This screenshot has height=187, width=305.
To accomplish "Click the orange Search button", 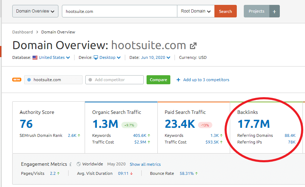I will coord(226,11).
